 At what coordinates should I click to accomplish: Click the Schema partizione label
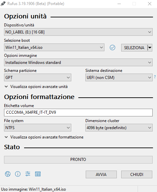pyautogui.click(x=20, y=71)
